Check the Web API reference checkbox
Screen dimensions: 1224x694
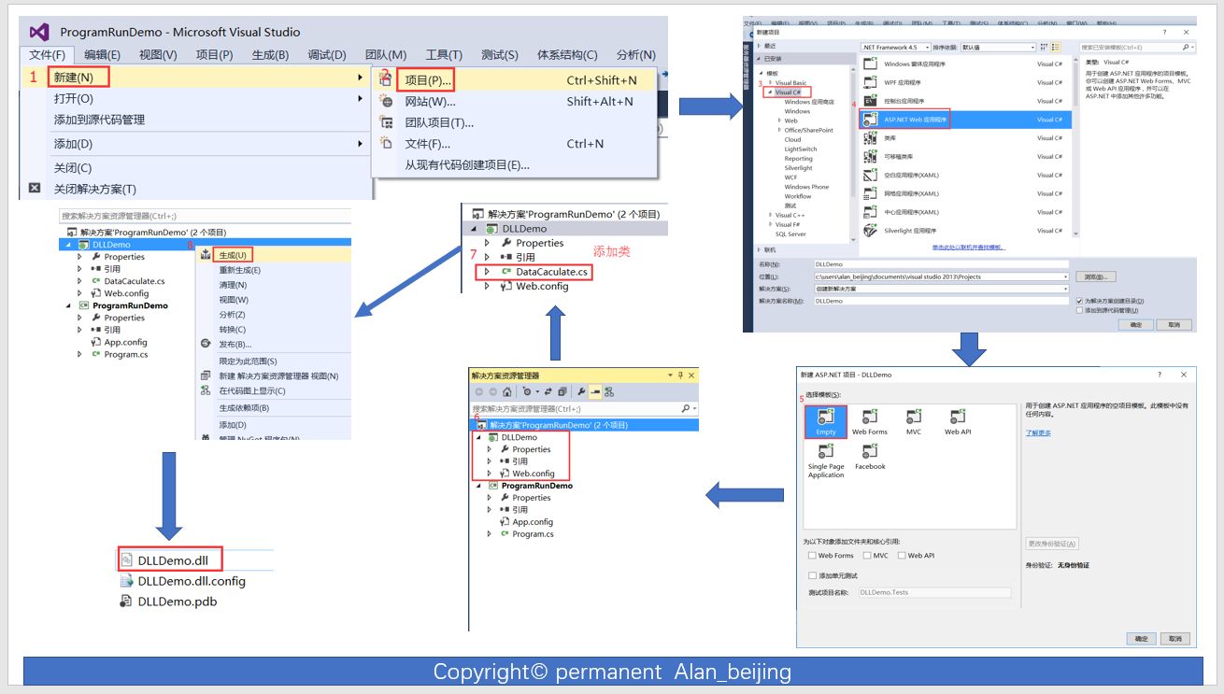pos(902,556)
